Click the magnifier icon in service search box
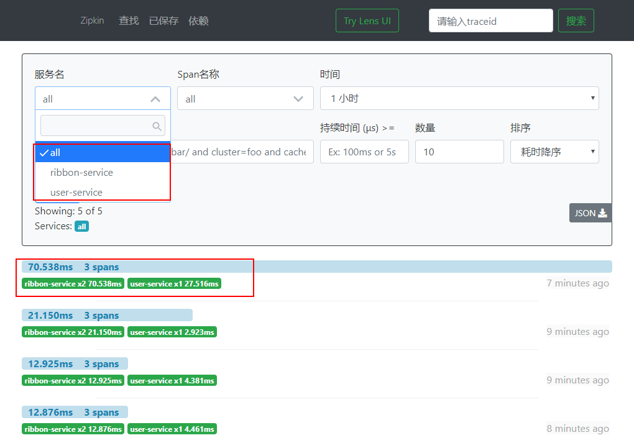The height and width of the screenshot is (443, 634). 157,127
